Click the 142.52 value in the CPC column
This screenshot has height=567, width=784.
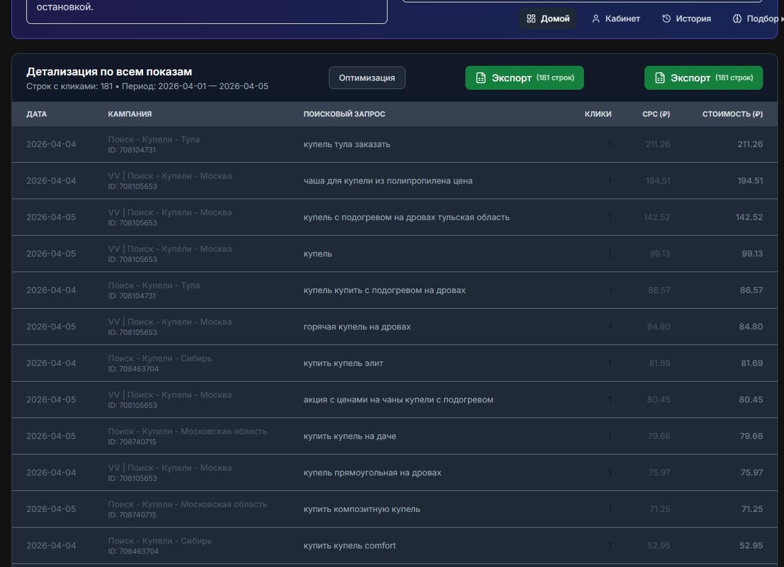tap(657, 217)
